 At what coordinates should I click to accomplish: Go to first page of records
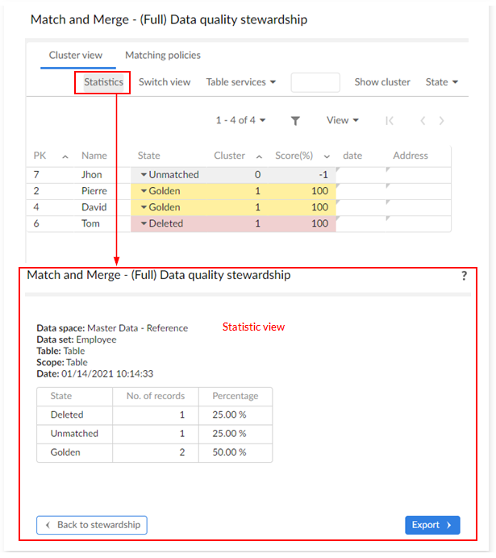390,121
